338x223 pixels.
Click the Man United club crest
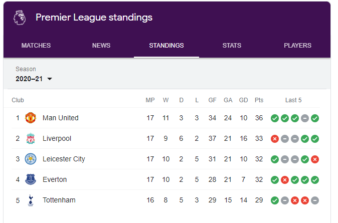(x=31, y=118)
